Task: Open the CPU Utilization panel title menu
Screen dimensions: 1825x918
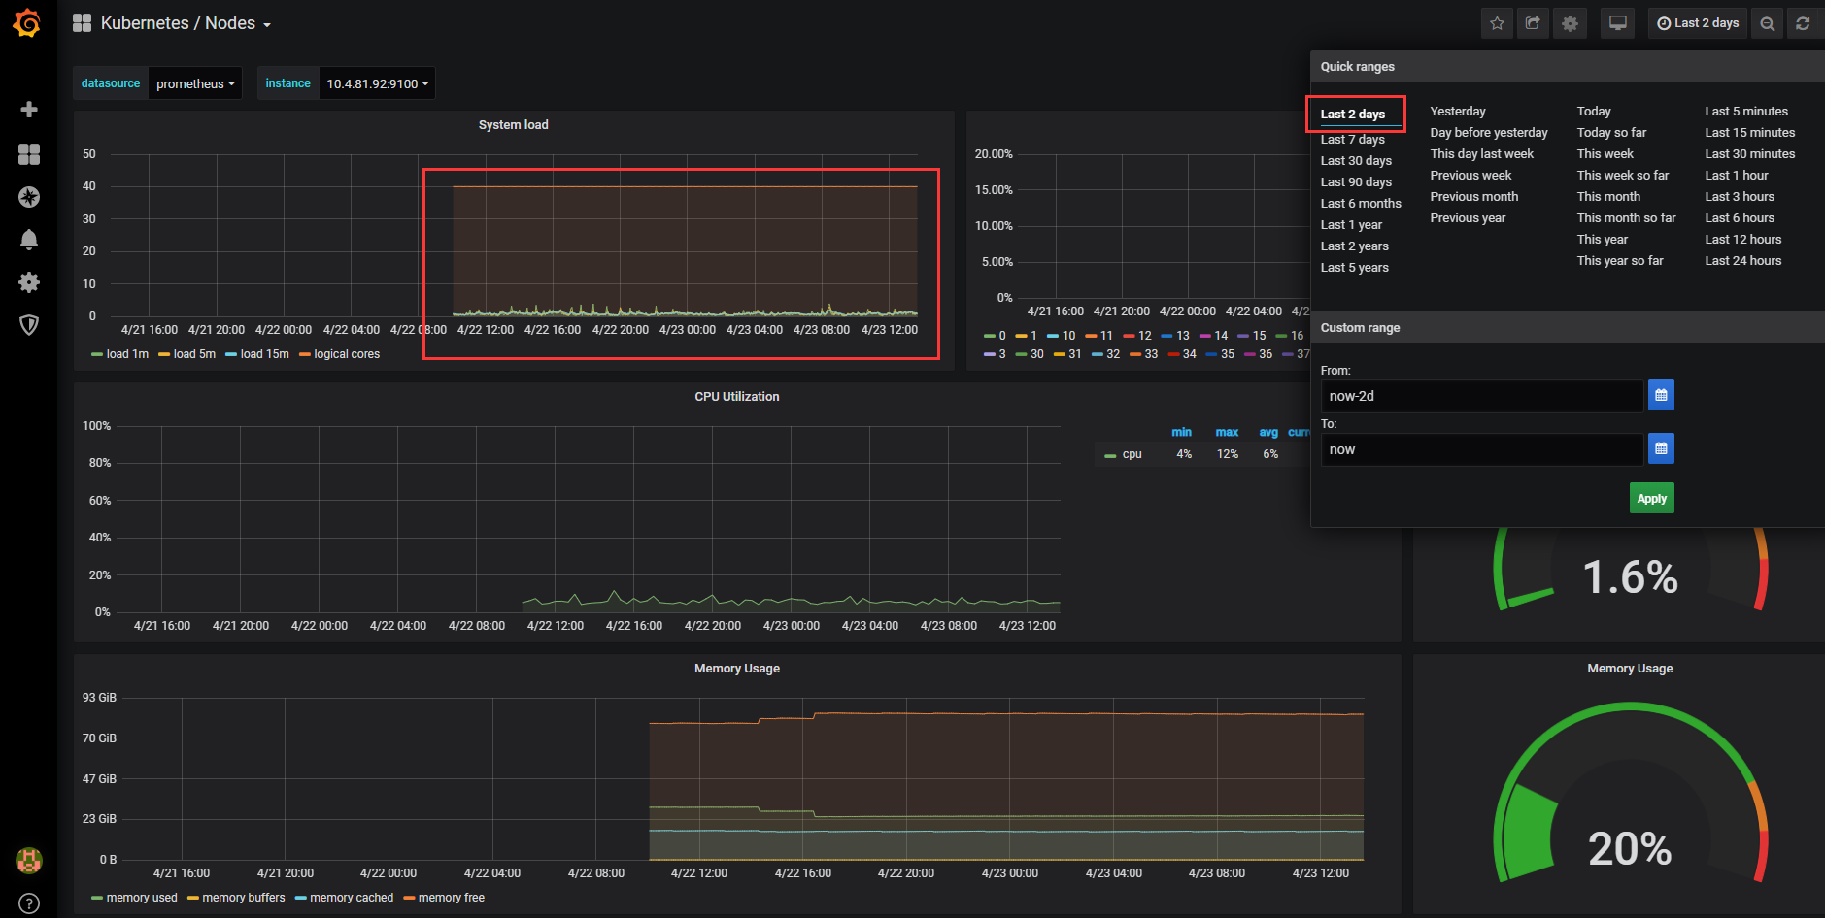Action: click(737, 397)
